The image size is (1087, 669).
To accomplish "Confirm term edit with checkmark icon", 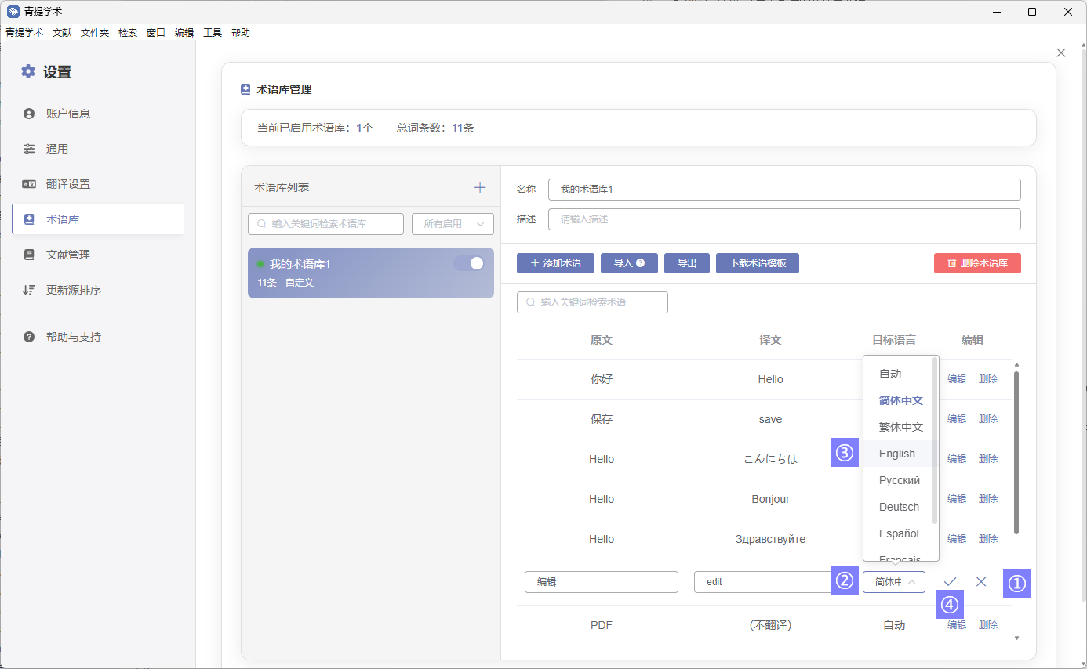I will 950,581.
